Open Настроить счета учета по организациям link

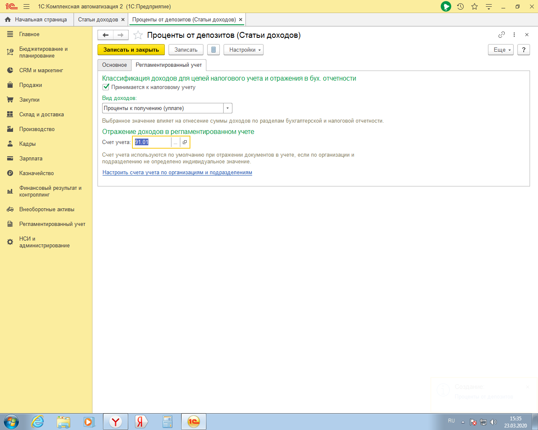point(177,173)
